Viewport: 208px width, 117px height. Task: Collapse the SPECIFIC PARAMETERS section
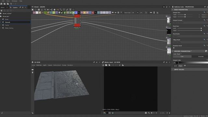[x=173, y=51]
